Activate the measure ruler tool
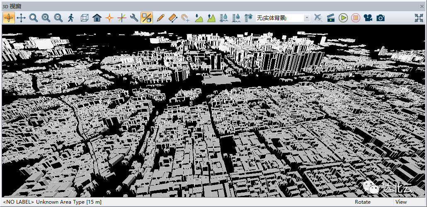Viewport: 427px width, 207px height. (x=173, y=18)
